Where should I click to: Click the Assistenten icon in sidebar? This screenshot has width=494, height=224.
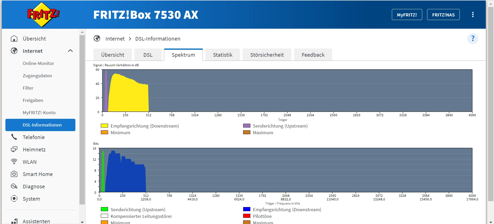point(14,221)
